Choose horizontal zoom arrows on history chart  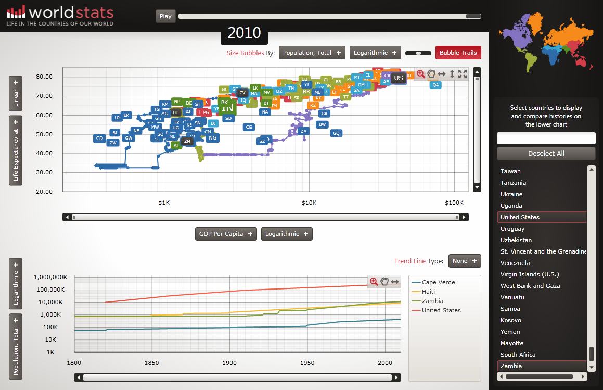point(395,281)
